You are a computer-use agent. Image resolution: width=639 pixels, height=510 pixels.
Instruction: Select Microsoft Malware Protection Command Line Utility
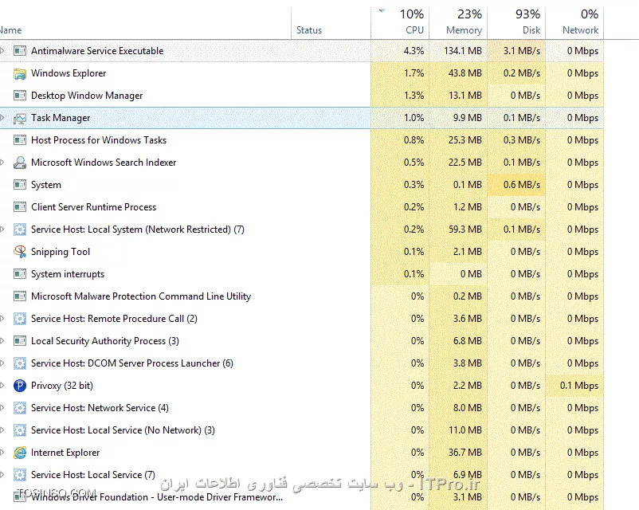301,296
